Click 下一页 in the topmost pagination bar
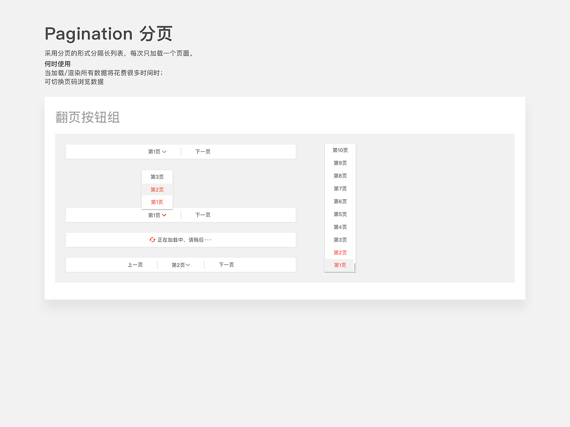This screenshot has height=427, width=570. click(x=203, y=151)
